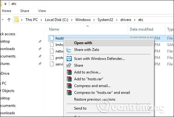Image resolution: width=174 pixels, height=117 pixels.
Task: Open Pictures in navigation pane
Action: 5,64
